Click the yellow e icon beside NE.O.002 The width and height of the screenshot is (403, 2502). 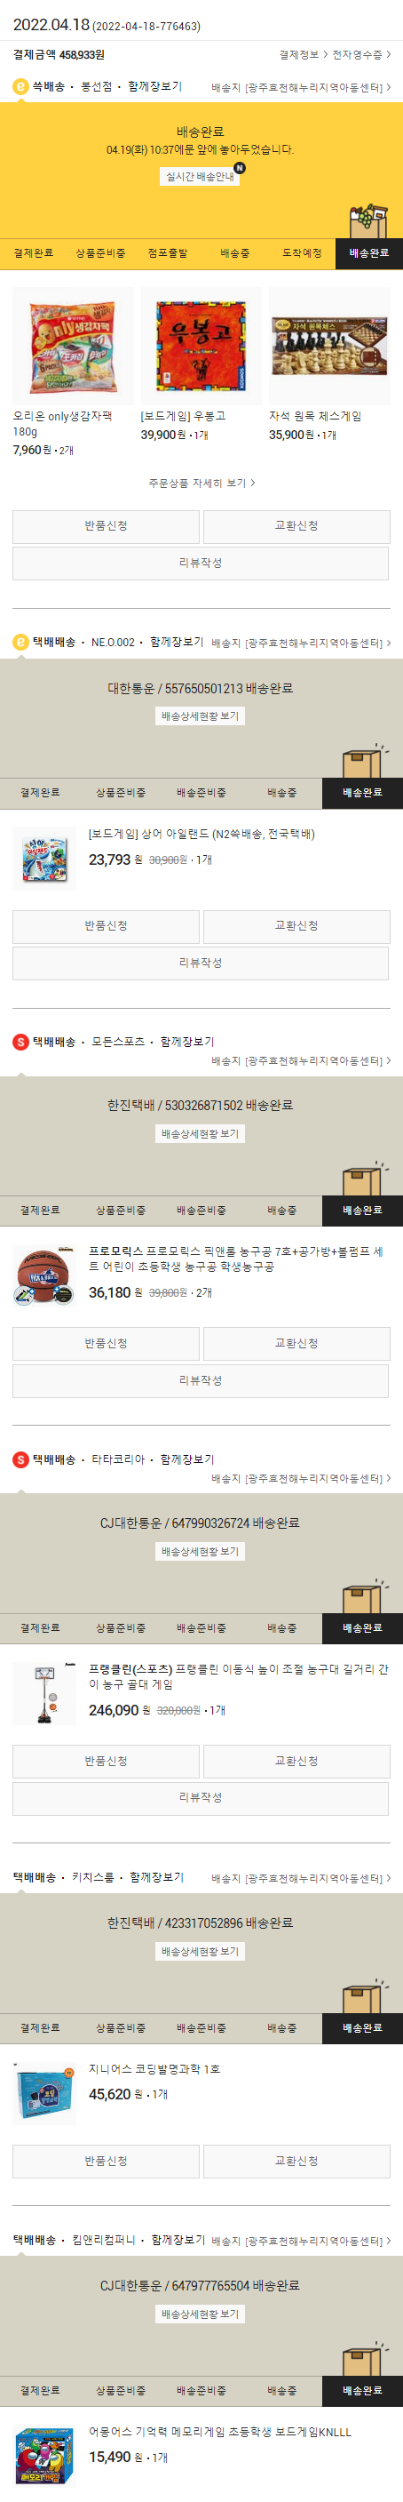pyautogui.click(x=20, y=642)
